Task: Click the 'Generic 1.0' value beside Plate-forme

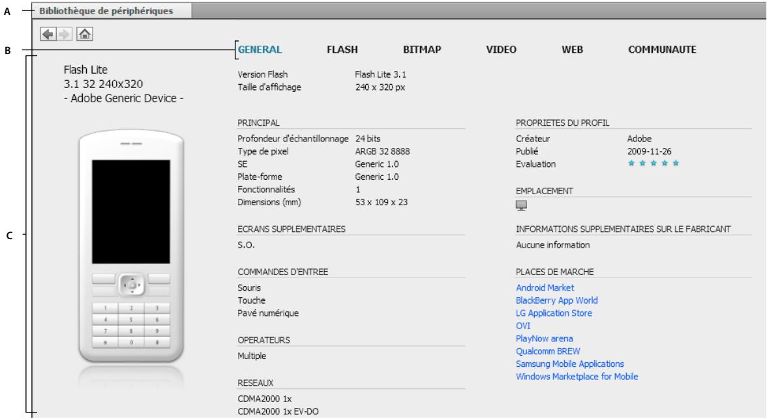Action: click(x=377, y=177)
